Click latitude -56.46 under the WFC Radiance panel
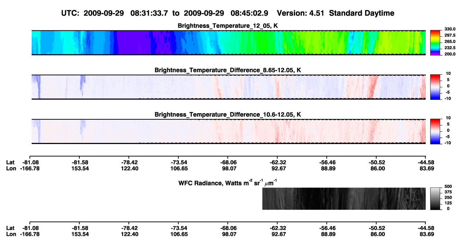Screen dimensions: 473x242 pos(327,228)
